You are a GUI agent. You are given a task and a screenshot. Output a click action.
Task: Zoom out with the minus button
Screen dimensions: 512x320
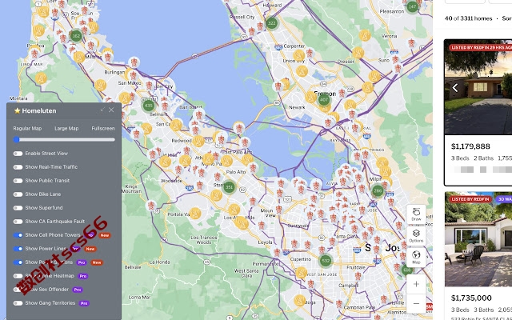point(416,304)
